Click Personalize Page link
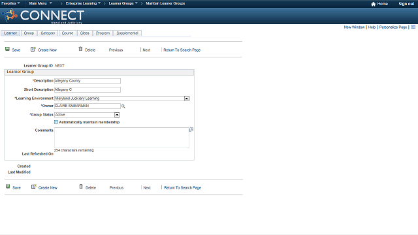The image size is (418, 235). [393, 27]
